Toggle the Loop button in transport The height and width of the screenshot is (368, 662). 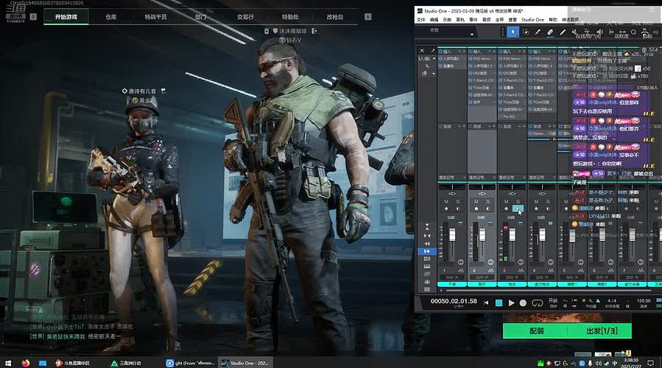click(537, 302)
